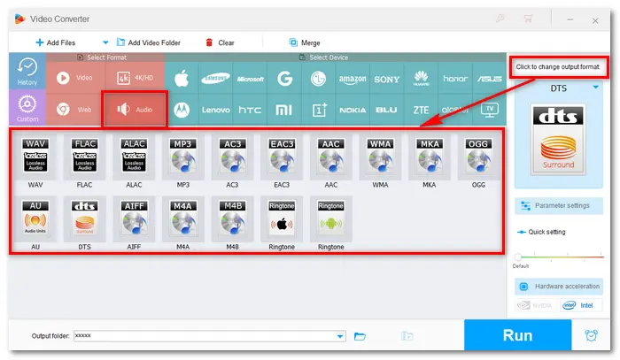Open ZTE device presets
620x360 pixels.
point(421,110)
